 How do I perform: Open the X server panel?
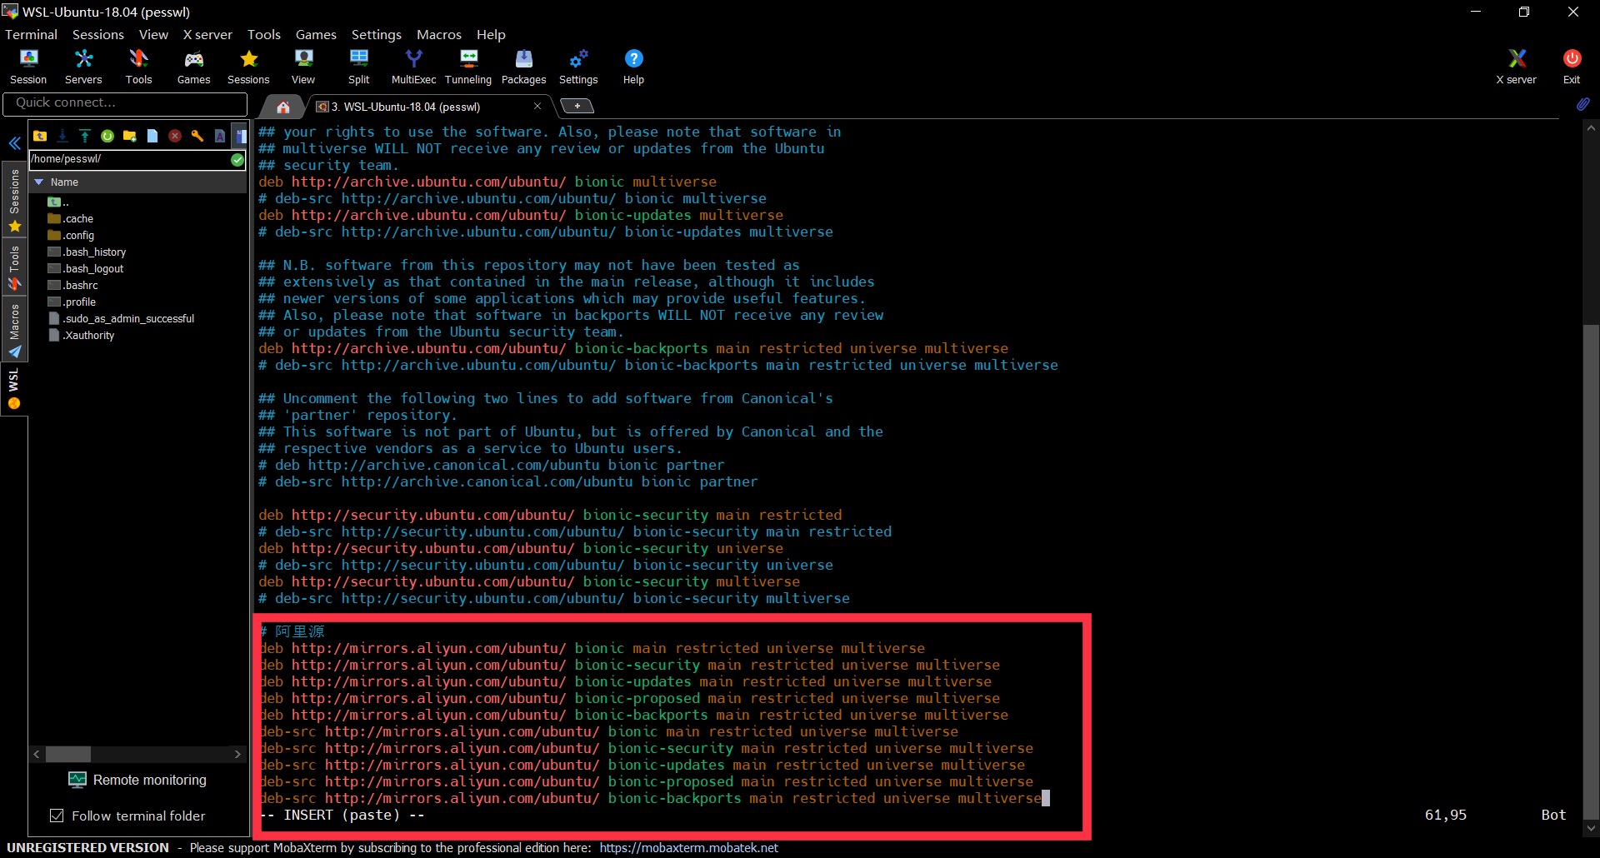(1515, 65)
